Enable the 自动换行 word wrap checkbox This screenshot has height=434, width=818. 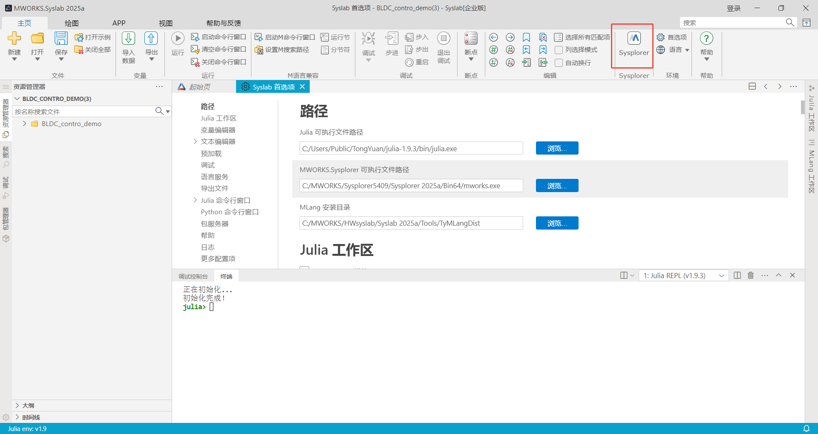click(x=559, y=63)
